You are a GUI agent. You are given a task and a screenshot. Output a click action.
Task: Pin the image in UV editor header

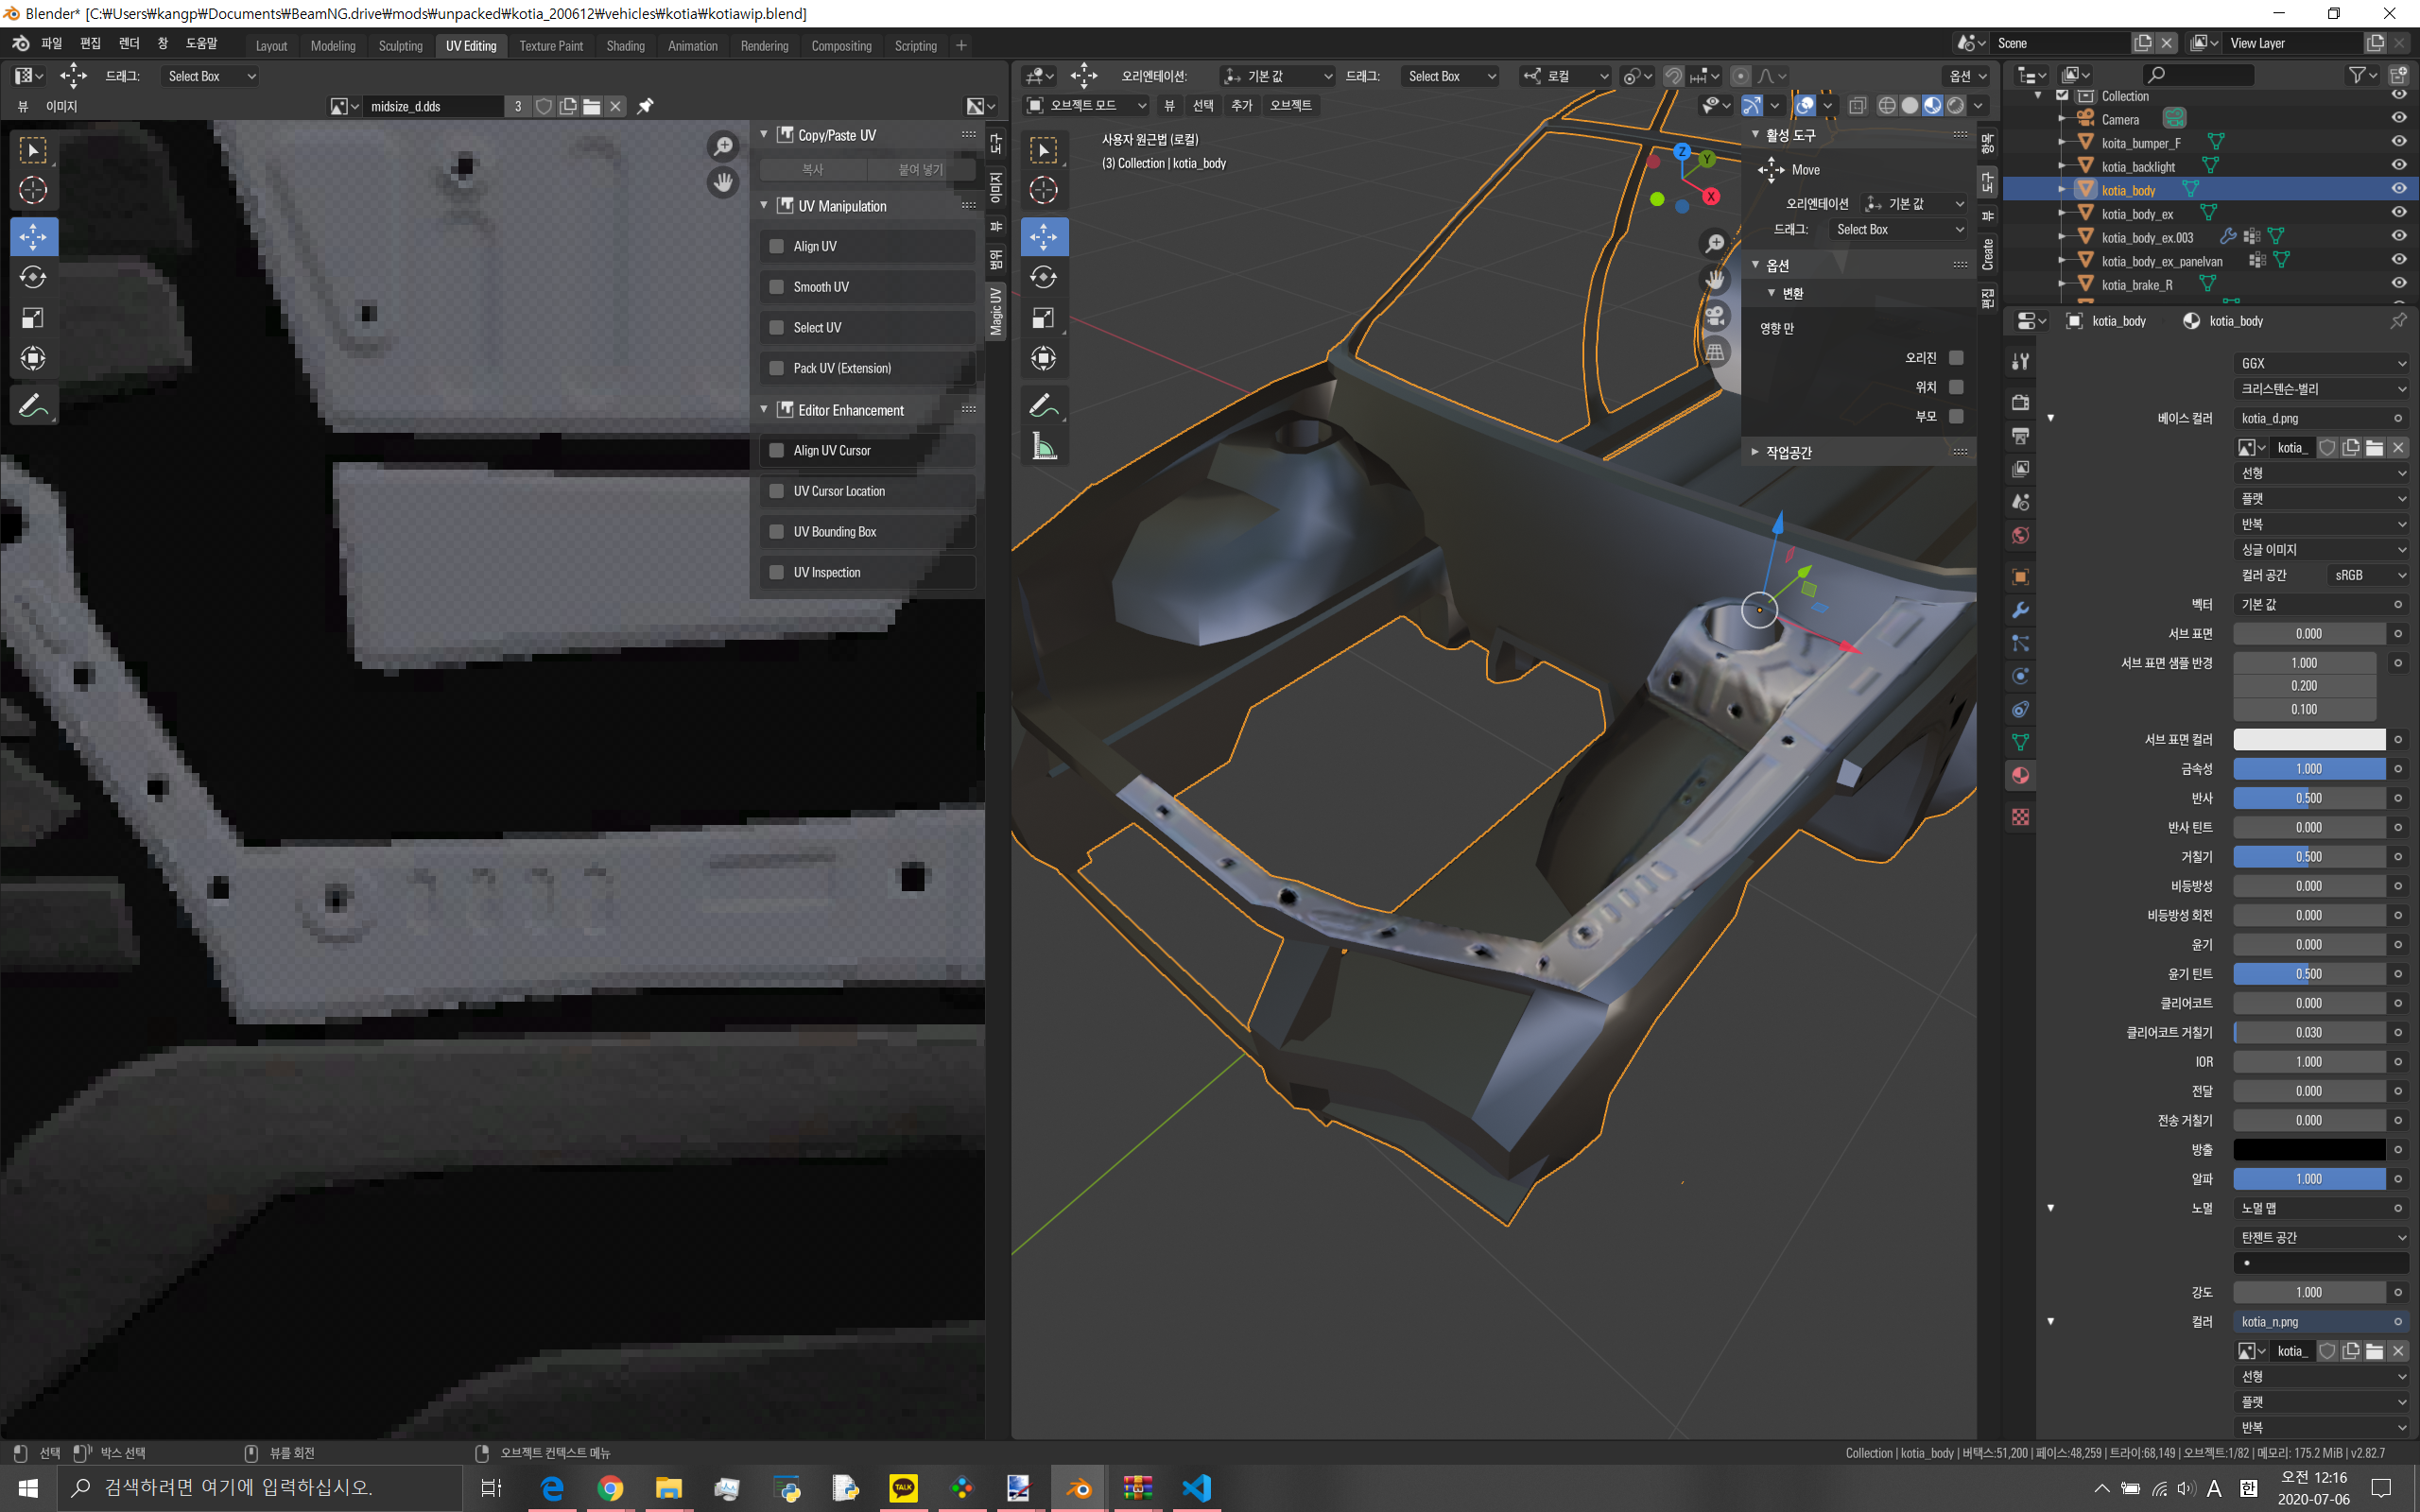645,106
